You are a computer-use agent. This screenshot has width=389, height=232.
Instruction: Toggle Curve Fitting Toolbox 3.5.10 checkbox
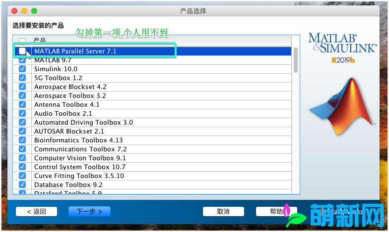click(x=22, y=176)
